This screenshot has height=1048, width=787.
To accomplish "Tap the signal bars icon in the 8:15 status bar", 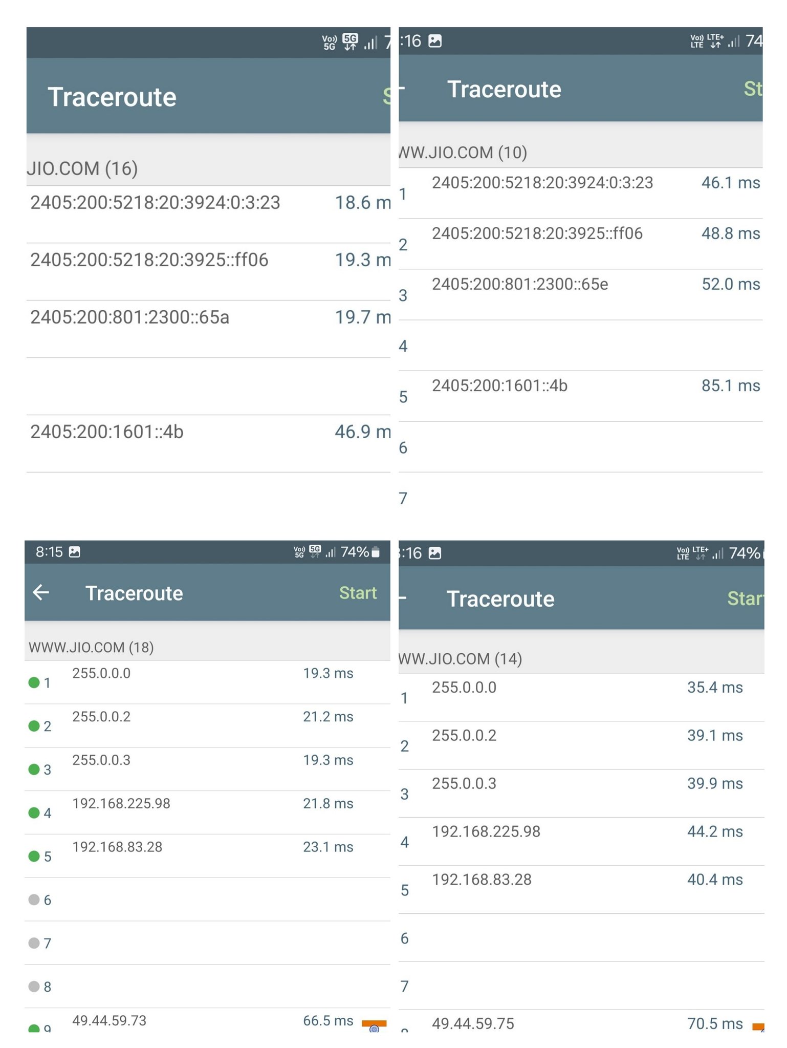I will coord(331,552).
